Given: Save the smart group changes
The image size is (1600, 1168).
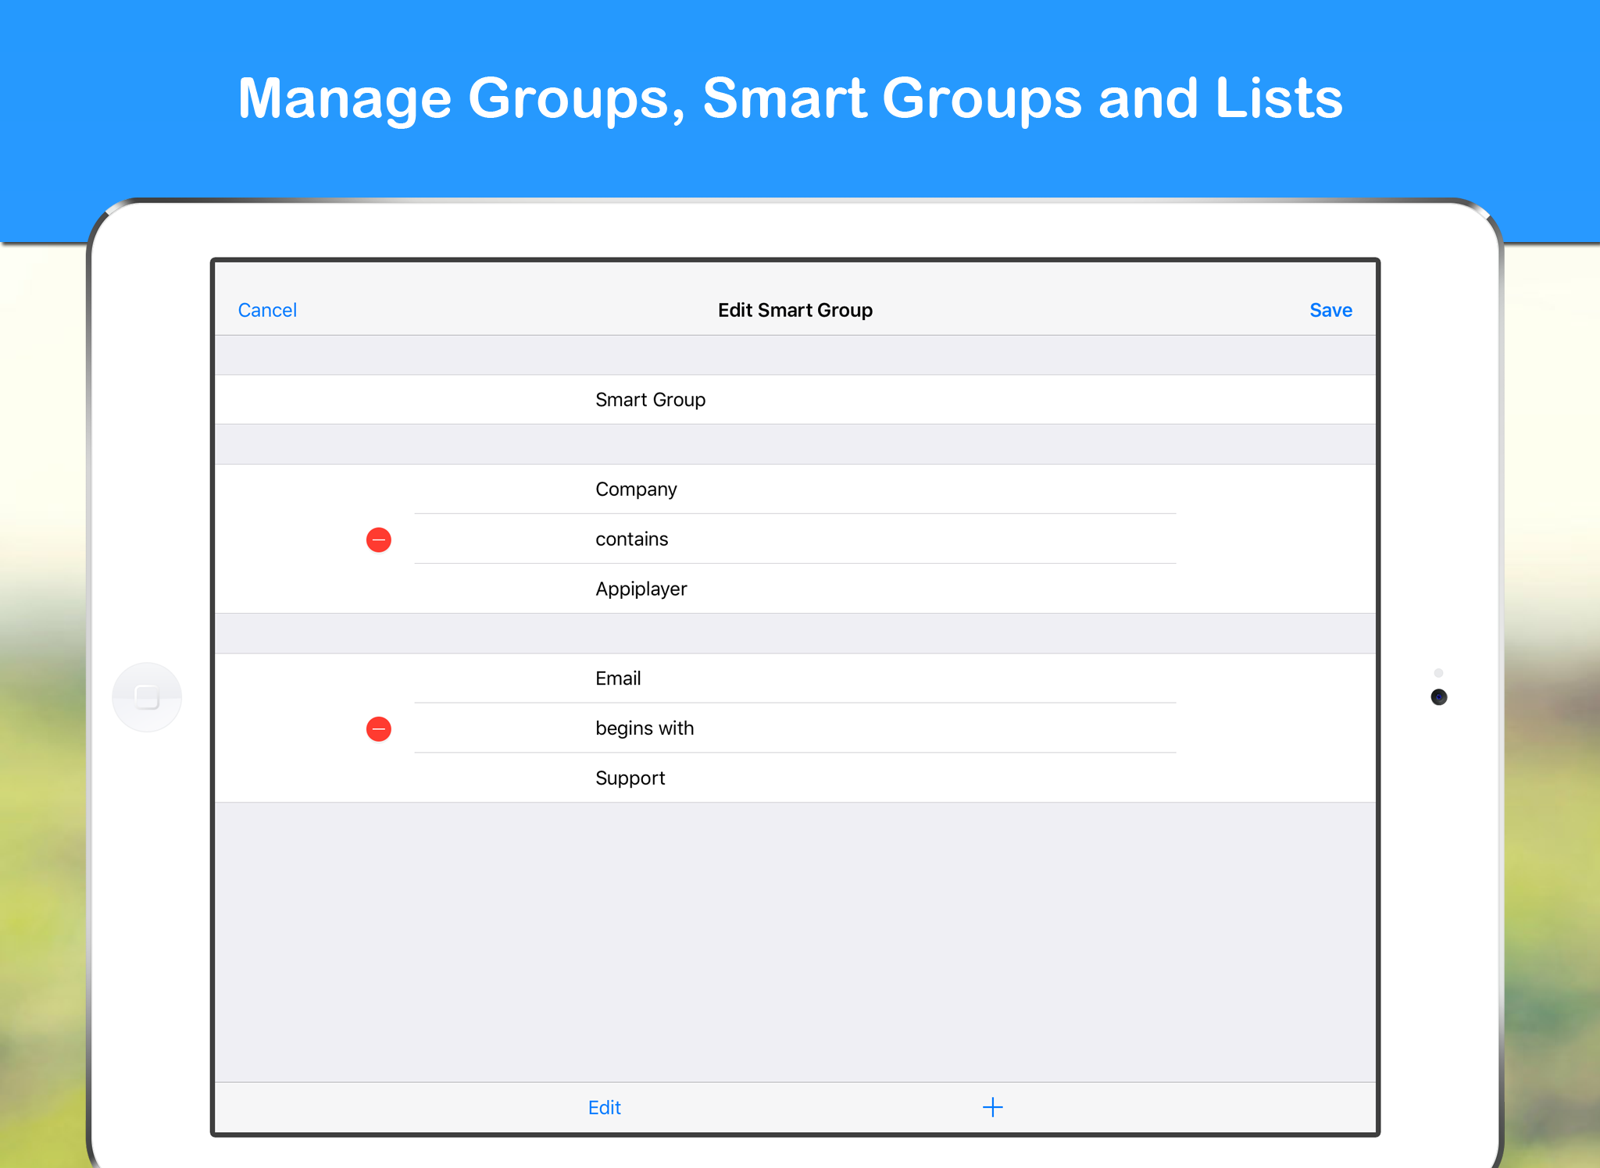Looking at the screenshot, I should (1330, 310).
